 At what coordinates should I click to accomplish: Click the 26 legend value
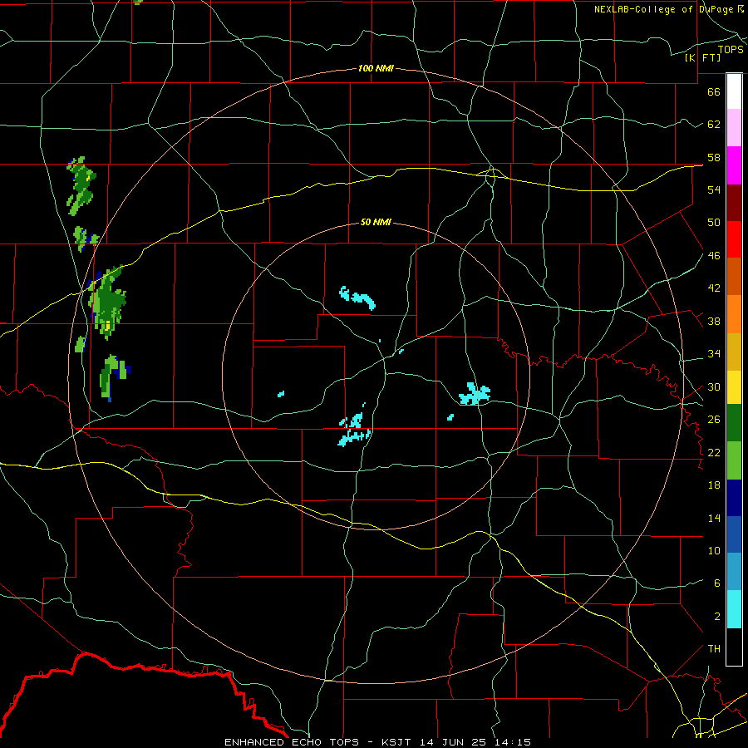[714, 420]
